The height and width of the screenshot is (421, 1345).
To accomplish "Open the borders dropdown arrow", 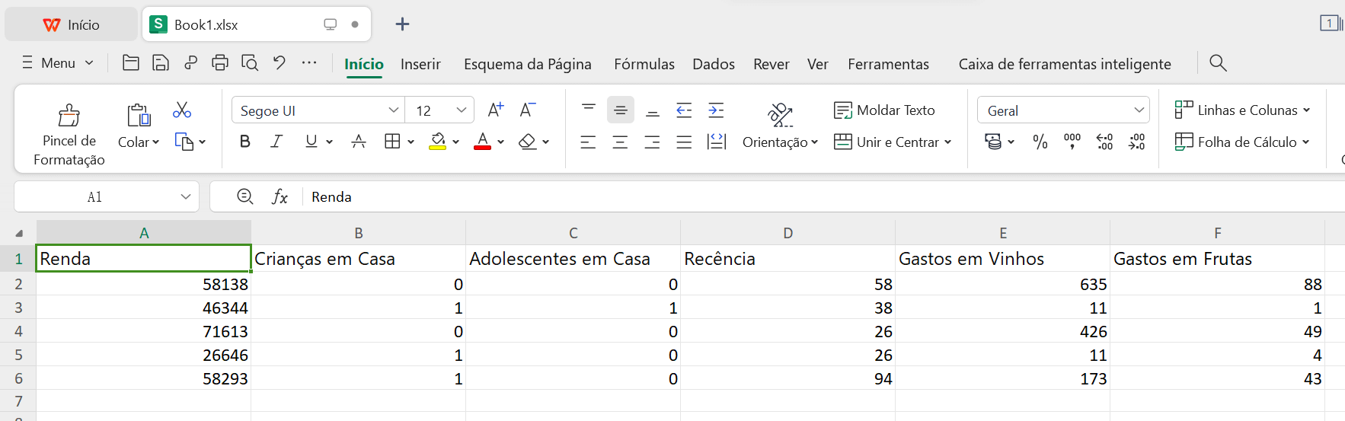I will point(411,142).
